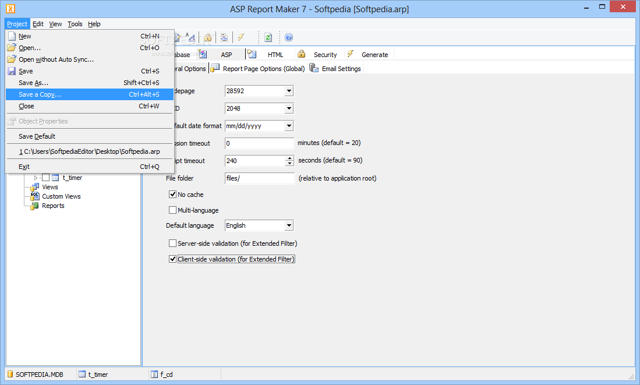Open the Help menu

click(94, 24)
